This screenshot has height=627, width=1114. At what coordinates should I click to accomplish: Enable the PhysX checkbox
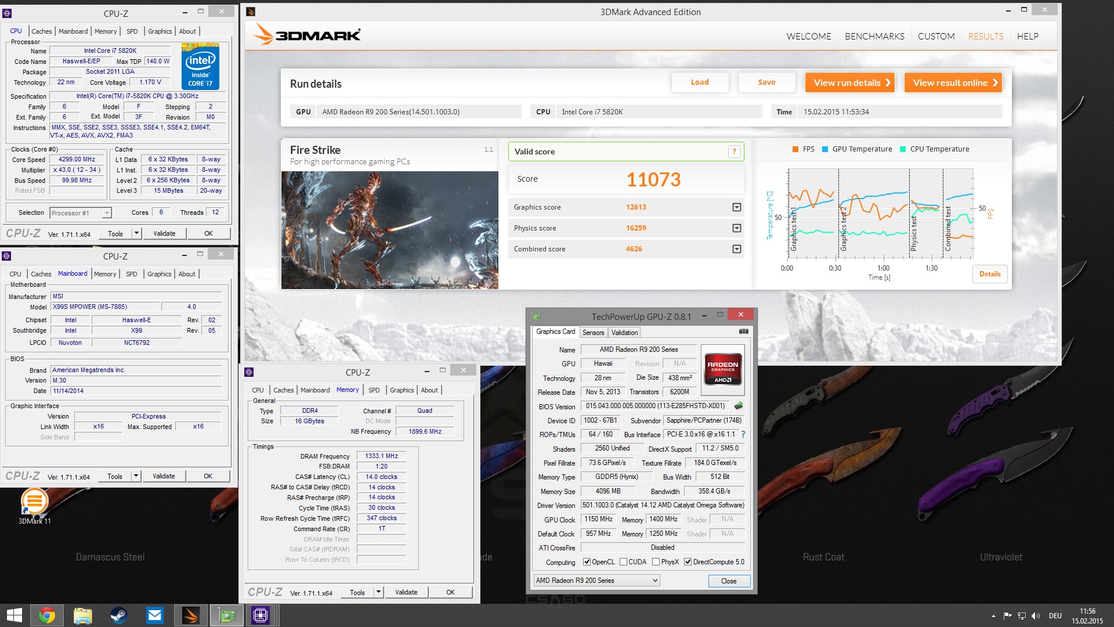coord(656,562)
